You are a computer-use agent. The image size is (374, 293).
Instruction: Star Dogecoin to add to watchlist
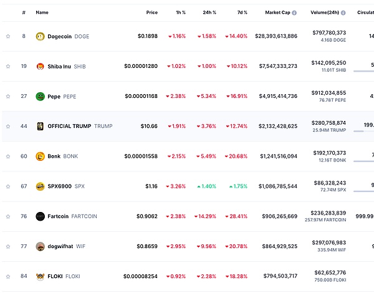(8, 36)
